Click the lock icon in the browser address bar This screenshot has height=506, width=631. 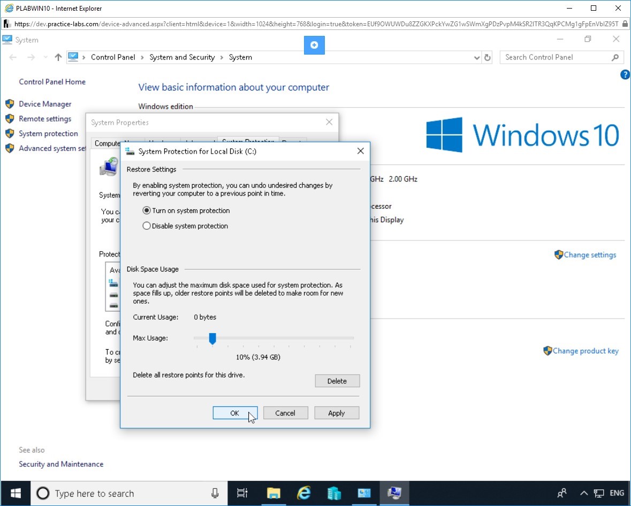(625, 24)
